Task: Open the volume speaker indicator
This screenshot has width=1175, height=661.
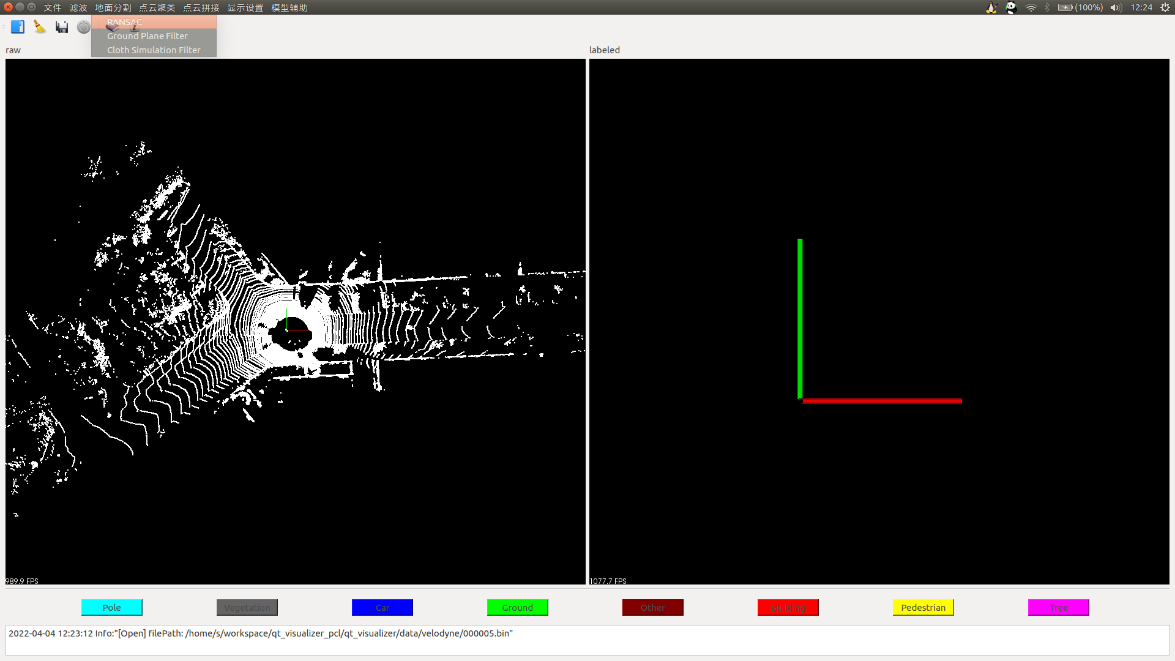Action: (x=1116, y=7)
